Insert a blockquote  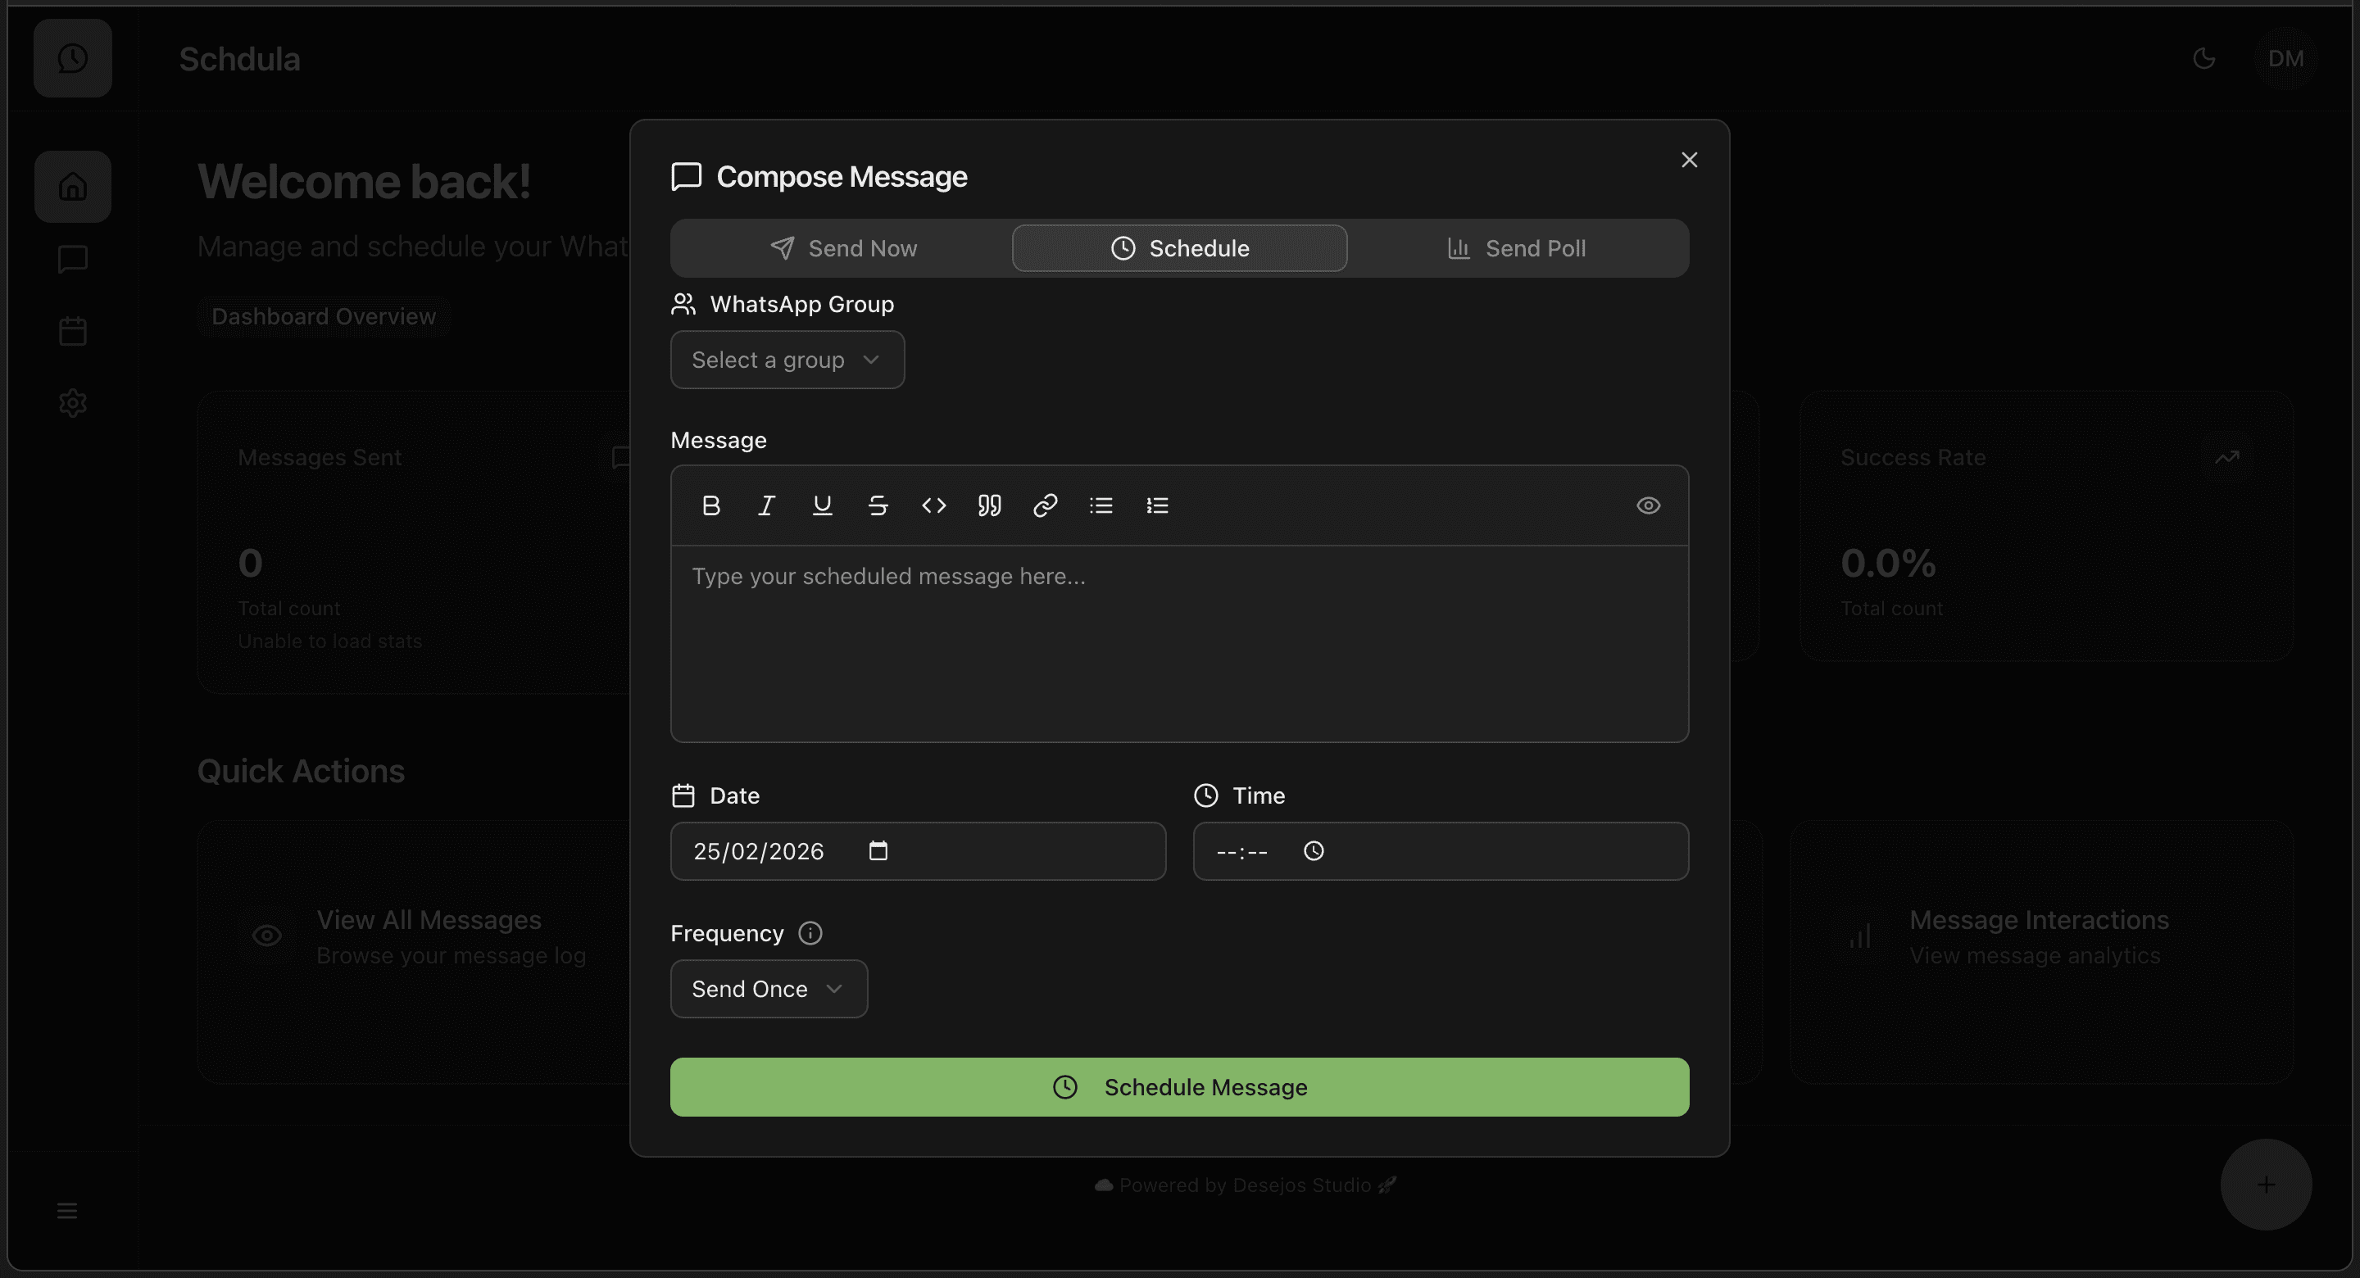tap(989, 505)
